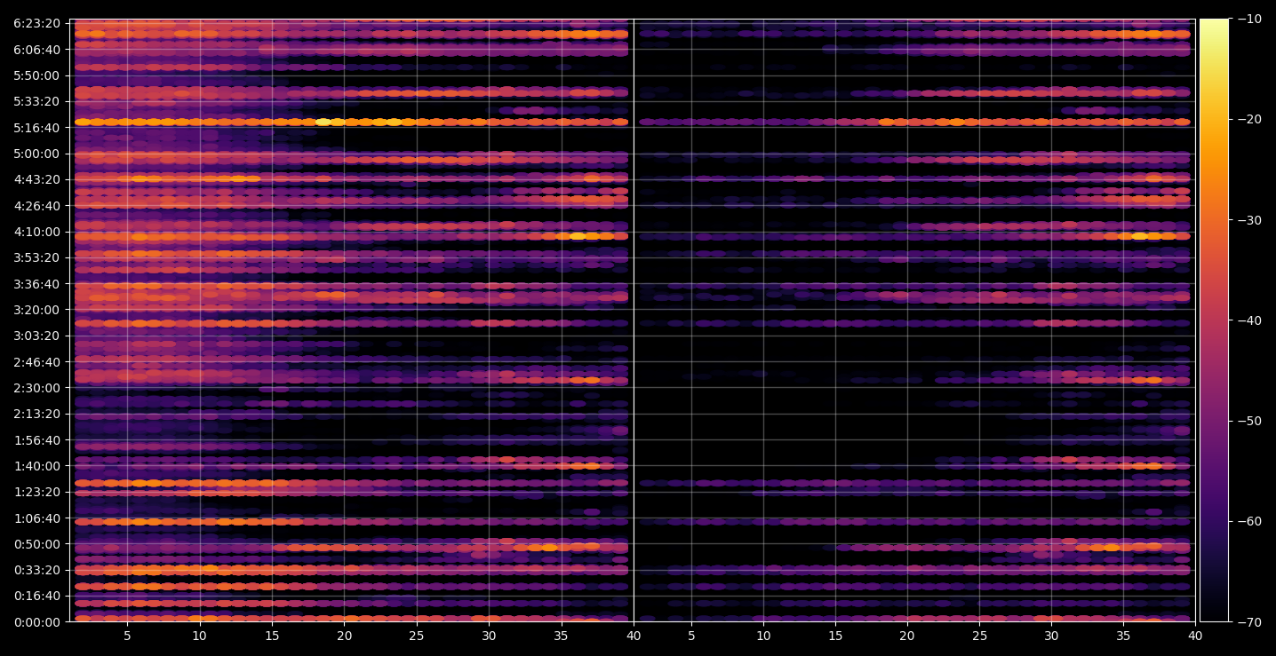Click the −50 colorbar value
The width and height of the screenshot is (1276, 656).
click(x=1249, y=421)
